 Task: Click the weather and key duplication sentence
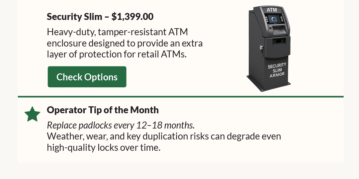click(x=164, y=136)
